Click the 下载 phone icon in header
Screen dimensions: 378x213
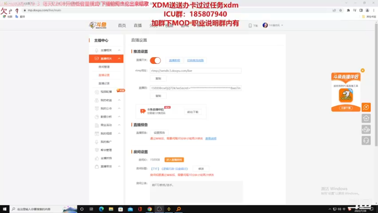coord(250,26)
